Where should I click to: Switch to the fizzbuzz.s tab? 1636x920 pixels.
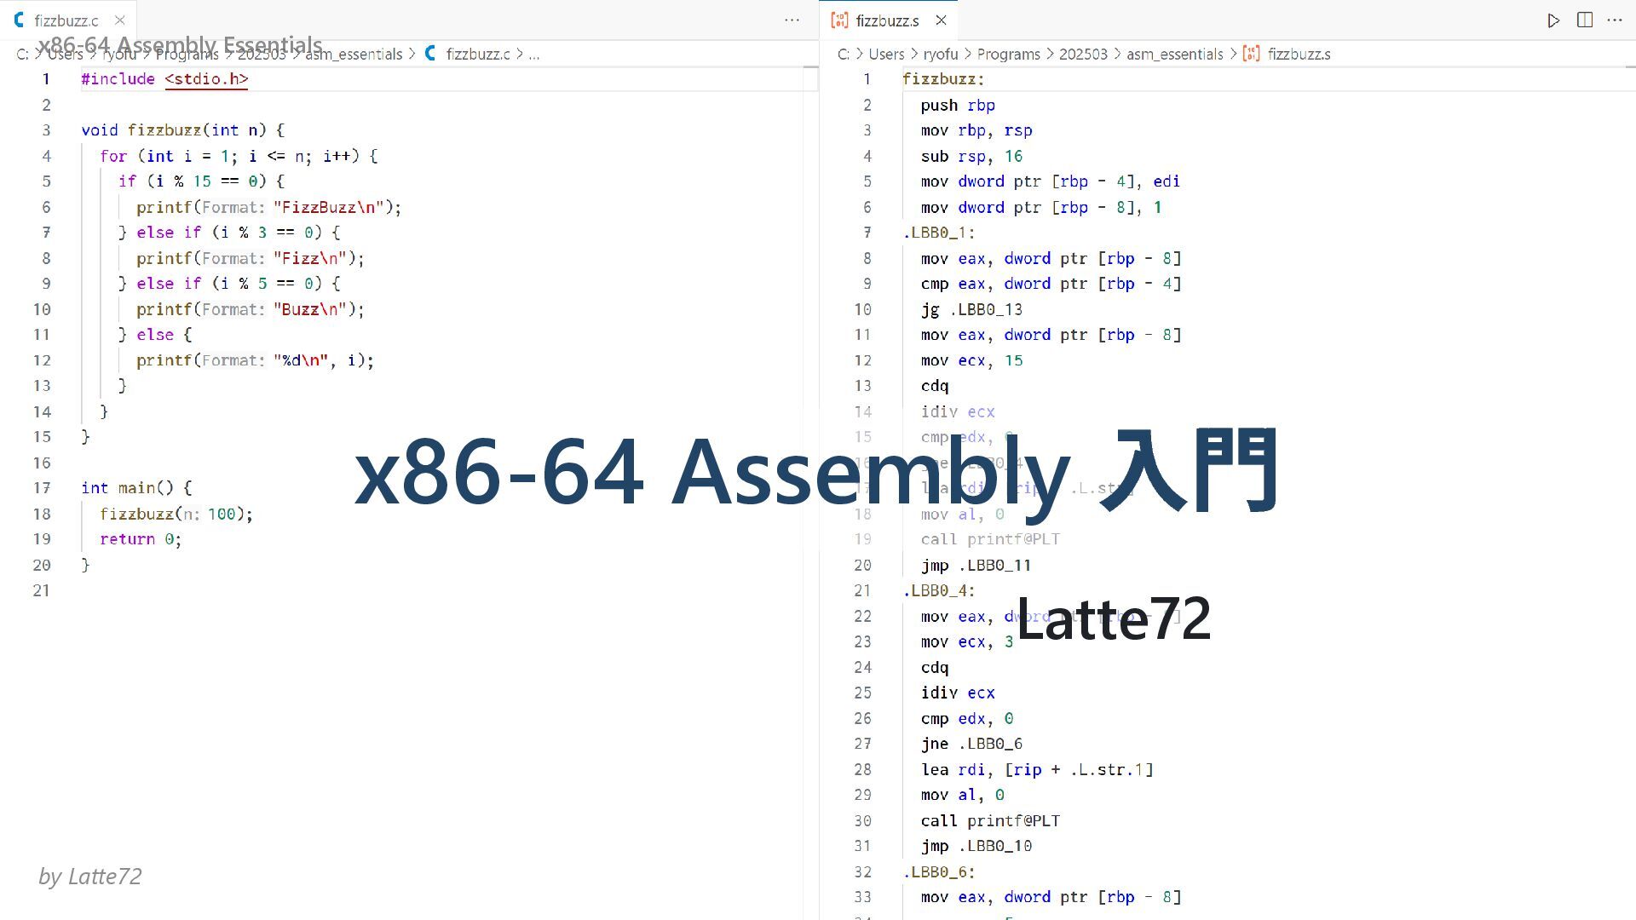tap(887, 20)
